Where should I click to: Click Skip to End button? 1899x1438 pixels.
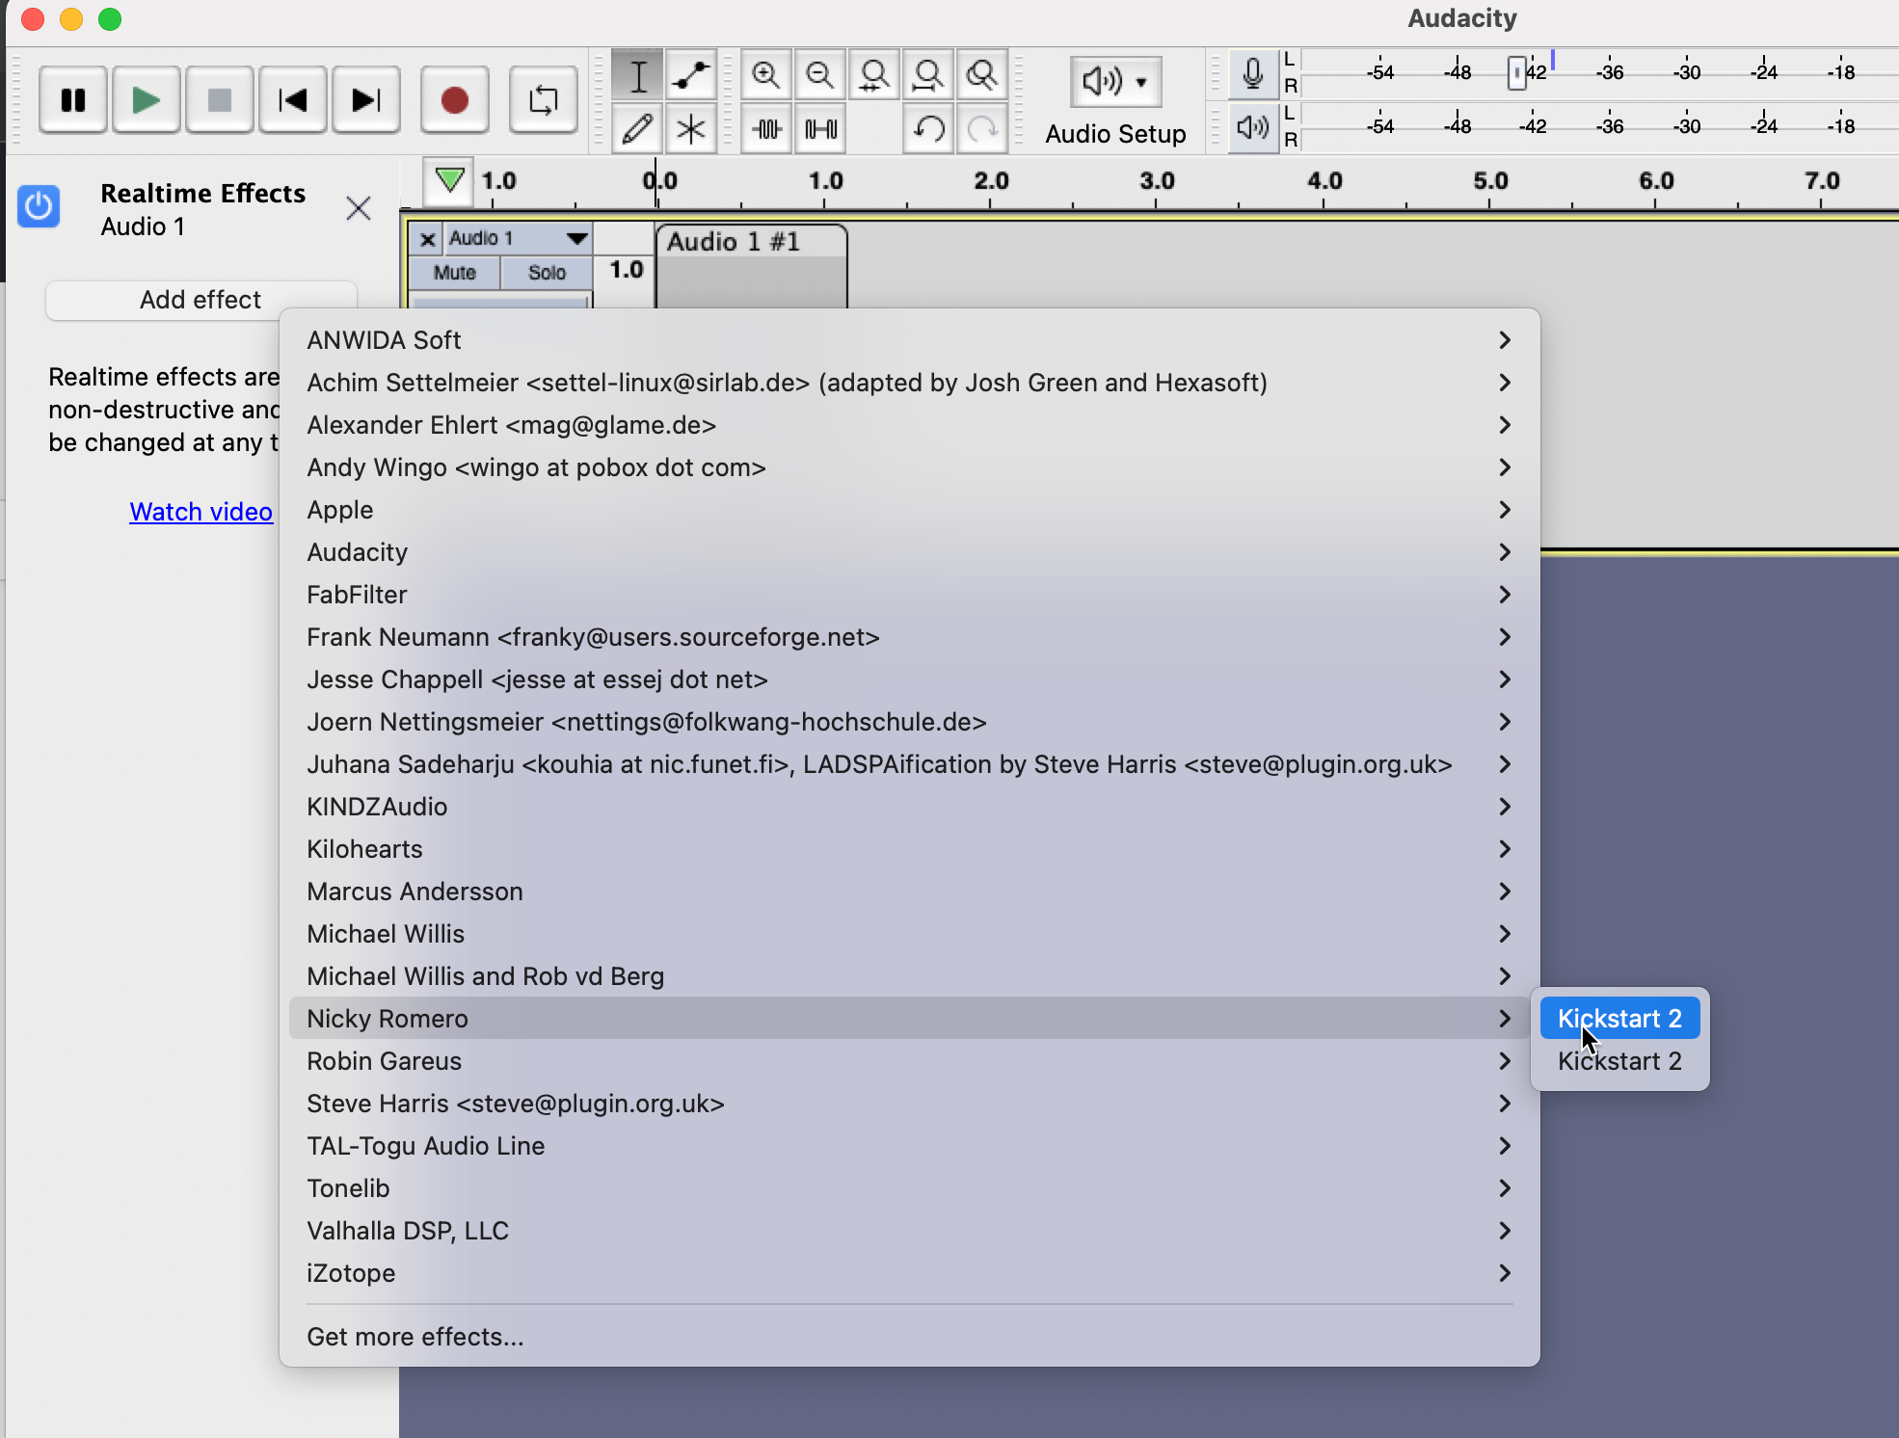(x=366, y=99)
